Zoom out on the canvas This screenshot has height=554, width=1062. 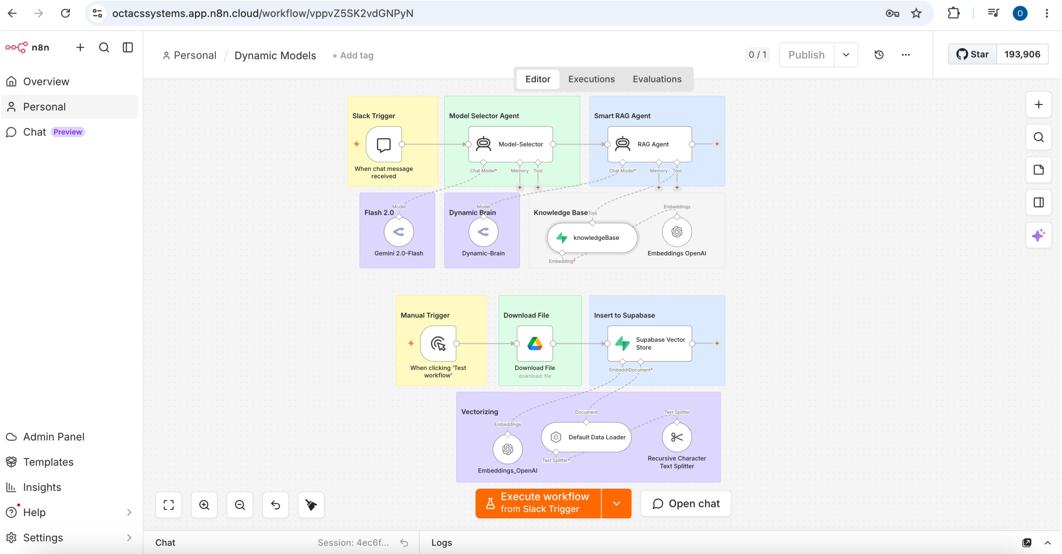pos(240,505)
